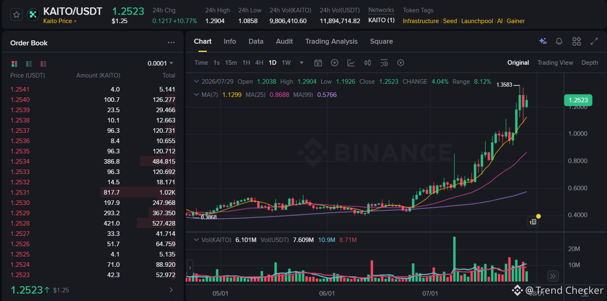Switch to the Info tab
607x301 pixels.
230,41
